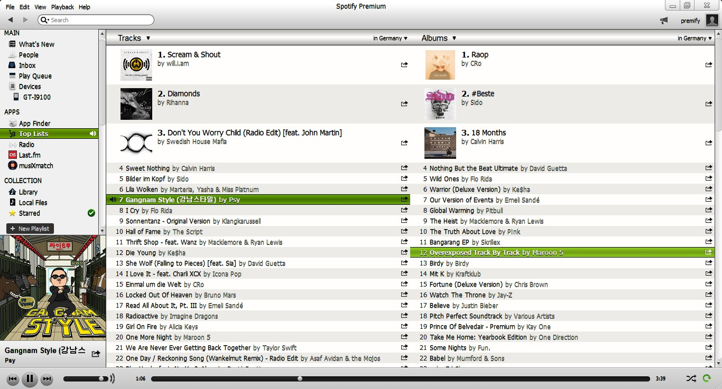Image resolution: width=722 pixels, height=389 pixels.
Task: Open the Playback menu
Action: 62,7
